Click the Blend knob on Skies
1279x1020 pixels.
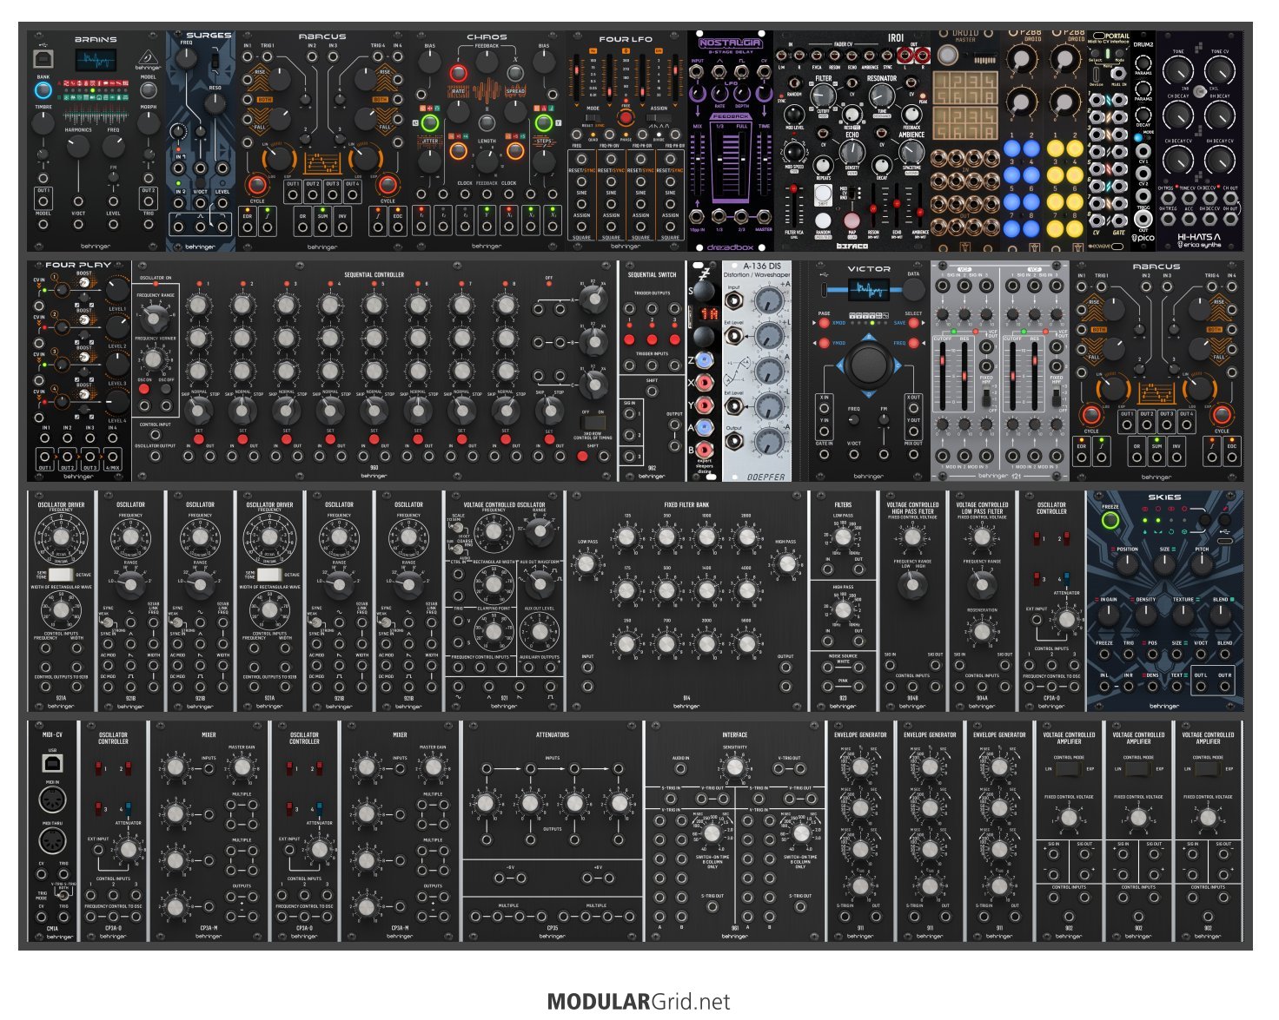[1222, 615]
